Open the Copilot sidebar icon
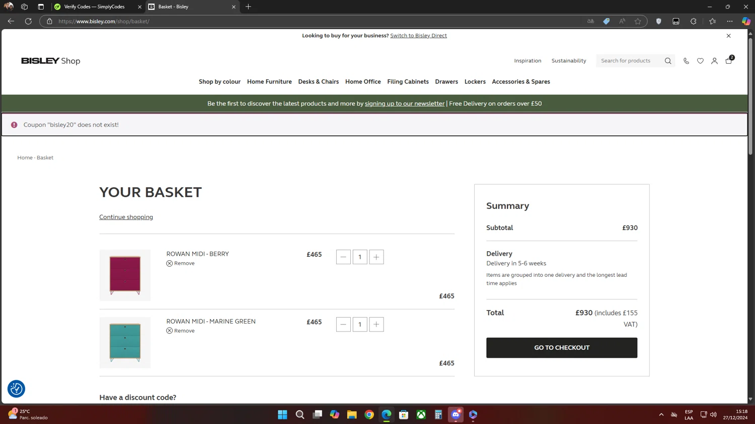755x424 pixels. coord(746,21)
